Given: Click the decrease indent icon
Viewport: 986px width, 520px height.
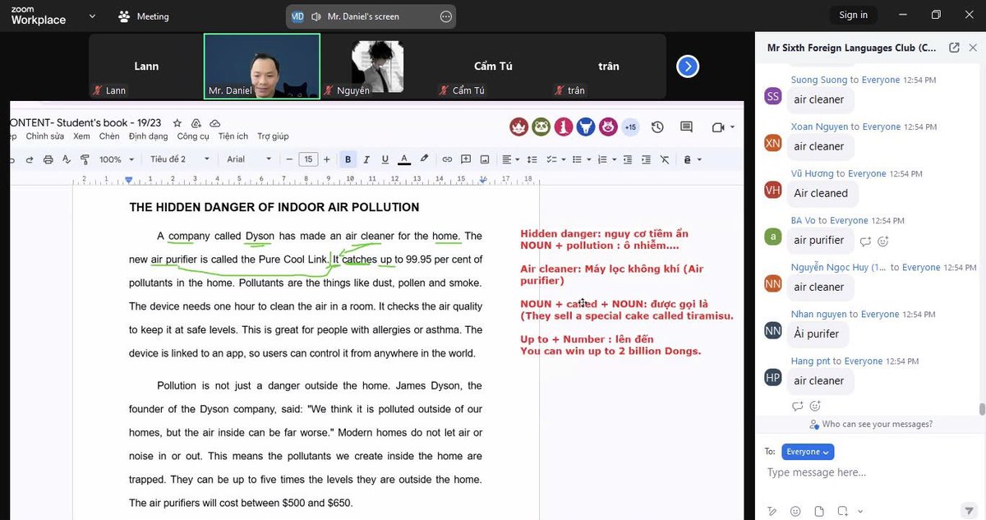Looking at the screenshot, I should coord(627,159).
